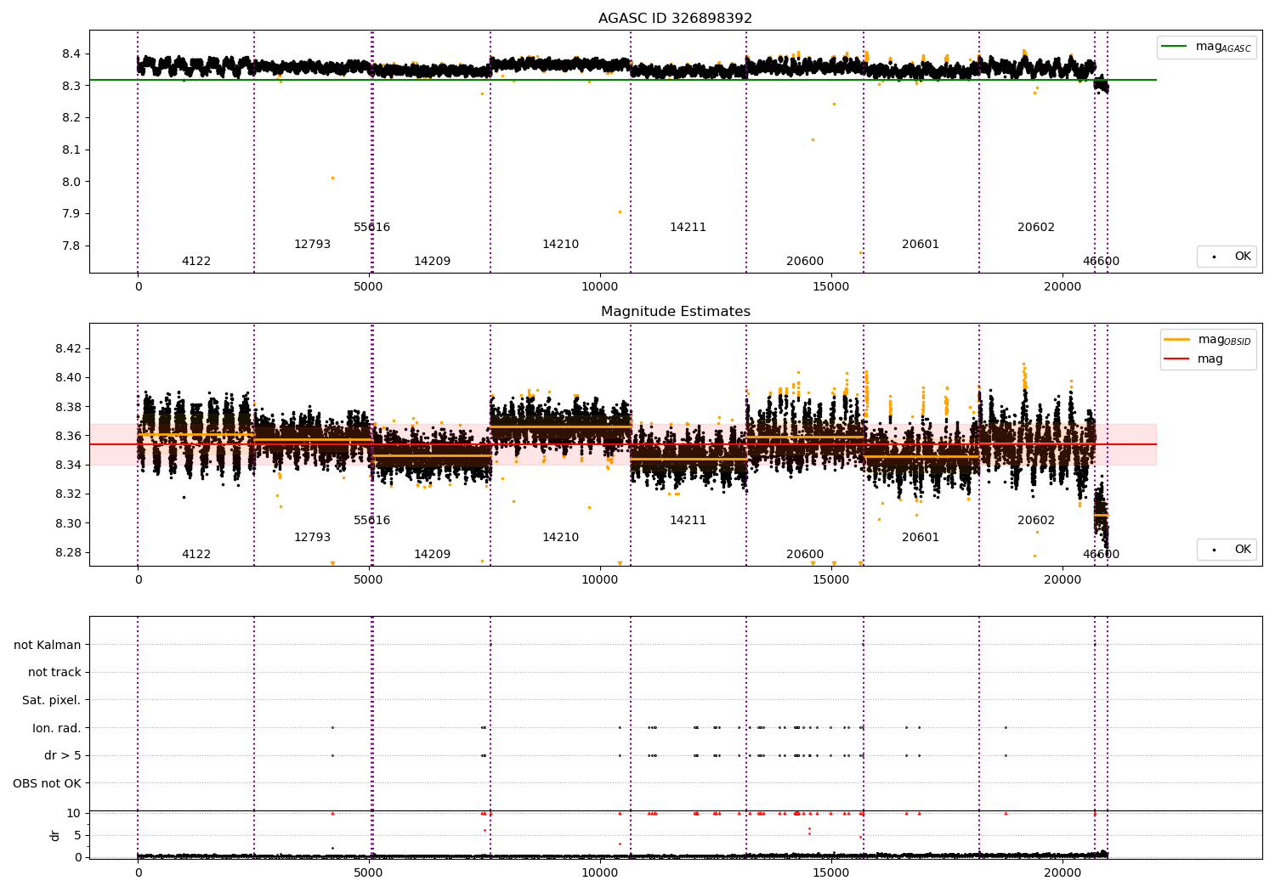Select the red 'mag' legend entry
1275x892 pixels.
1193,358
